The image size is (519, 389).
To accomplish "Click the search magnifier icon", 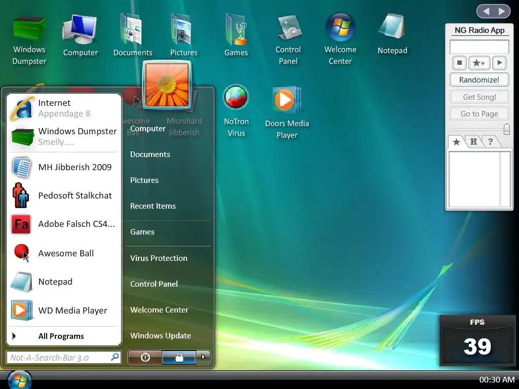I will 115,357.
